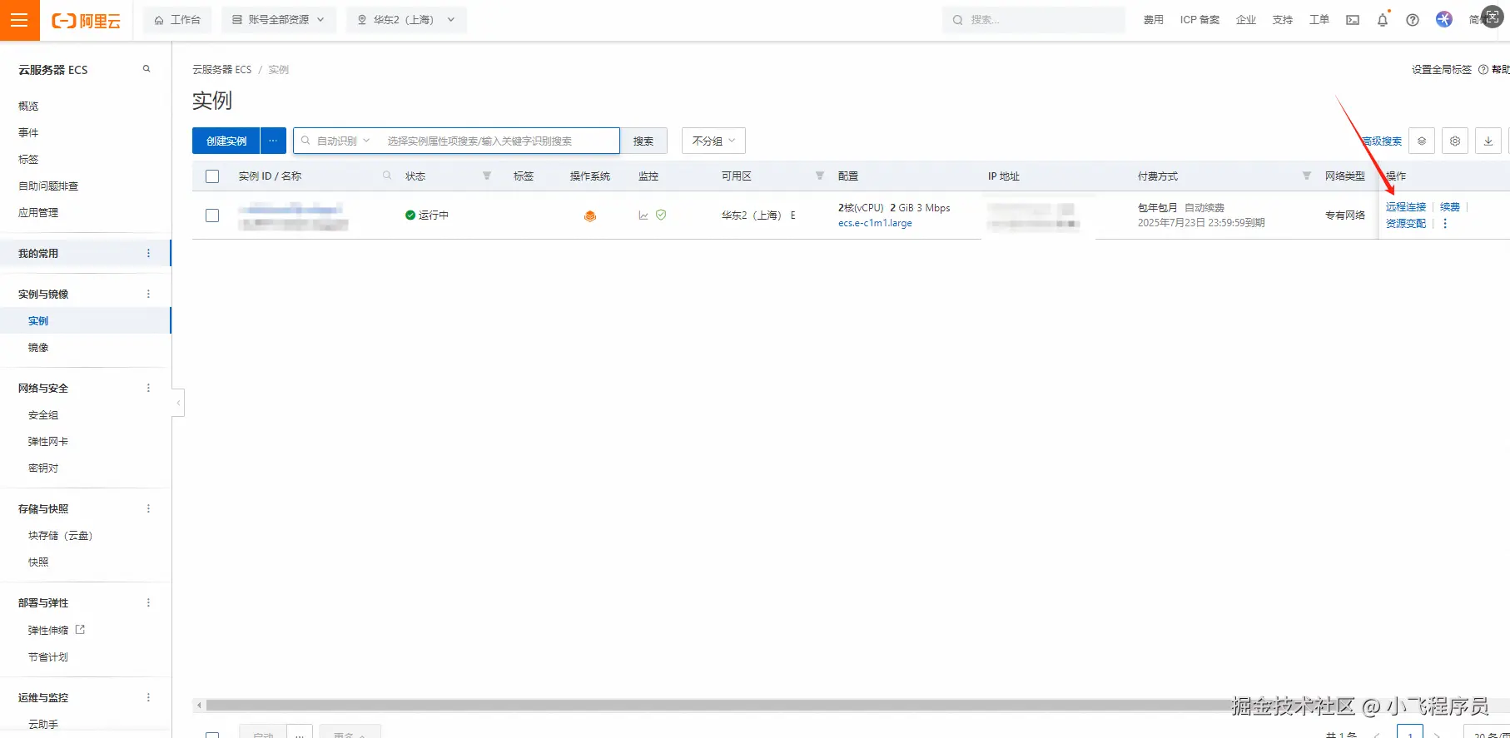Open the Cloud Shell terminal icon
Viewport: 1510px width, 738px height.
coord(1353,20)
